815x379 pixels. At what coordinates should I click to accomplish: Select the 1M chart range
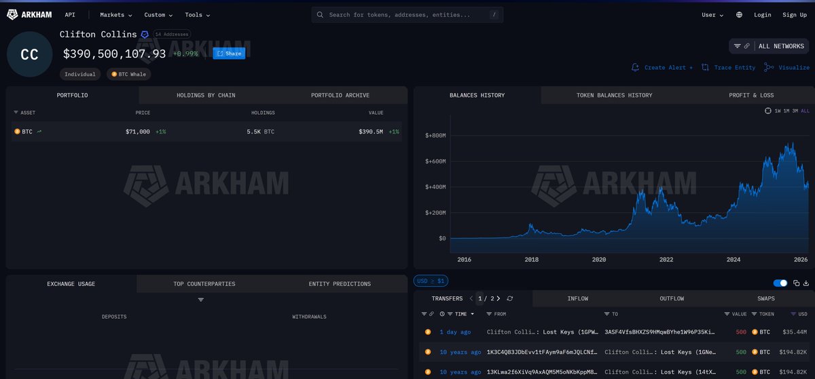pos(786,111)
